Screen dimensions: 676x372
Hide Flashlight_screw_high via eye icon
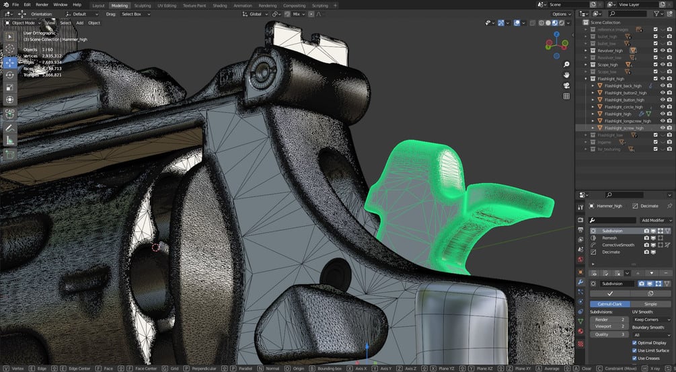click(663, 128)
